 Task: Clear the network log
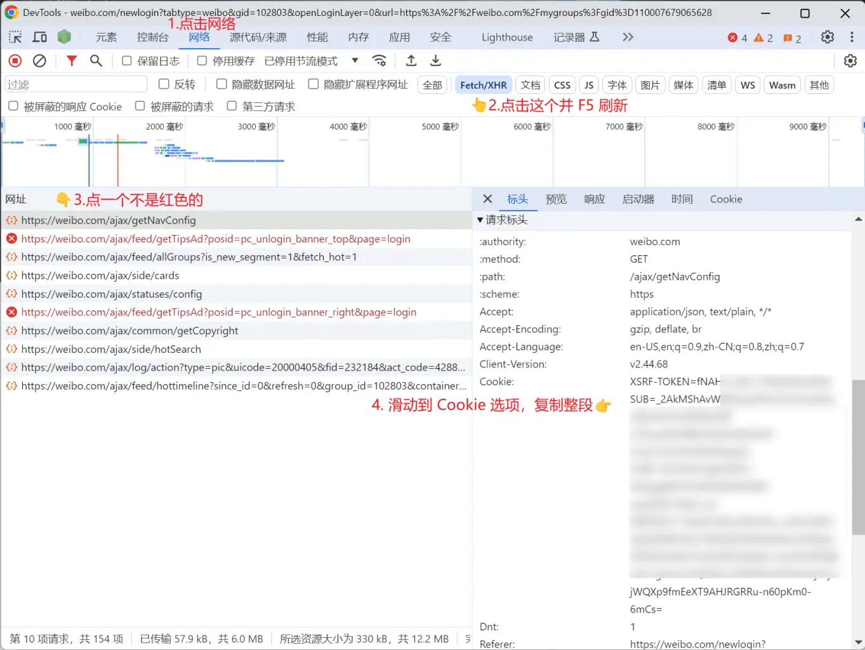point(39,61)
